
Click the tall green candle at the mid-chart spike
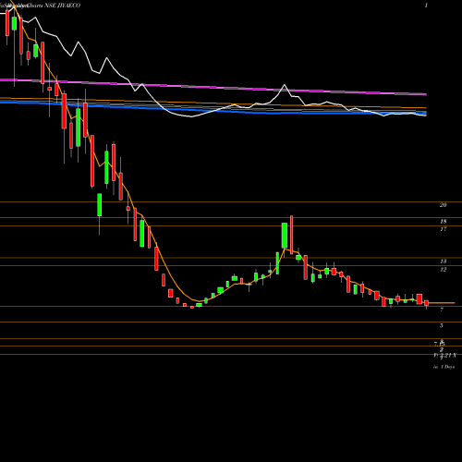pos(285,236)
